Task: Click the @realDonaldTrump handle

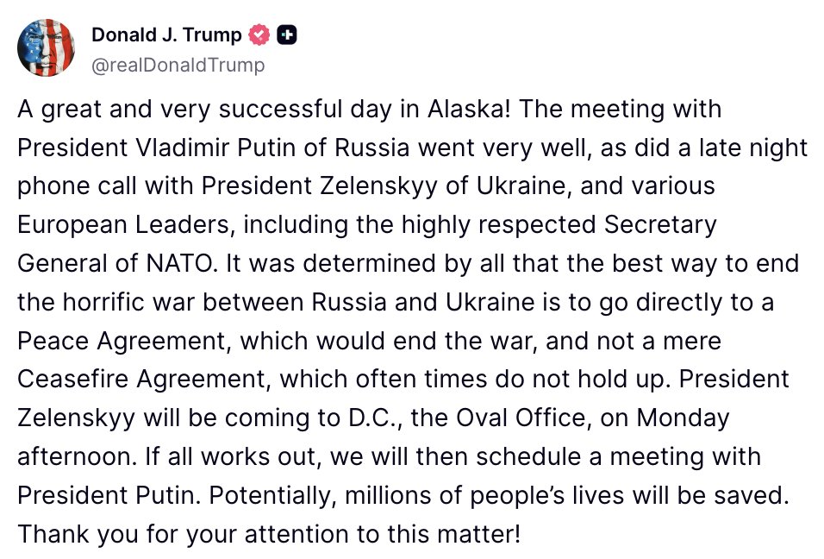Action: pos(178,66)
